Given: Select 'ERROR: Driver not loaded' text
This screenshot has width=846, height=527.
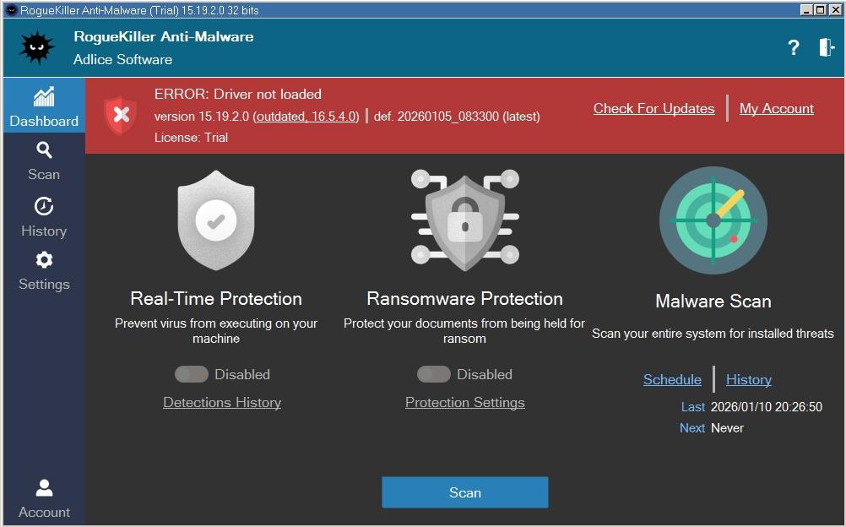Looking at the screenshot, I should pyautogui.click(x=238, y=94).
